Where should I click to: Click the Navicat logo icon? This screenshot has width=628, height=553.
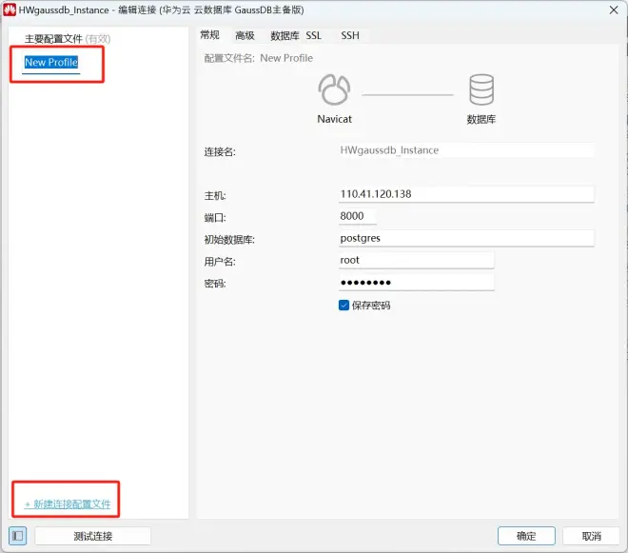[x=334, y=89]
